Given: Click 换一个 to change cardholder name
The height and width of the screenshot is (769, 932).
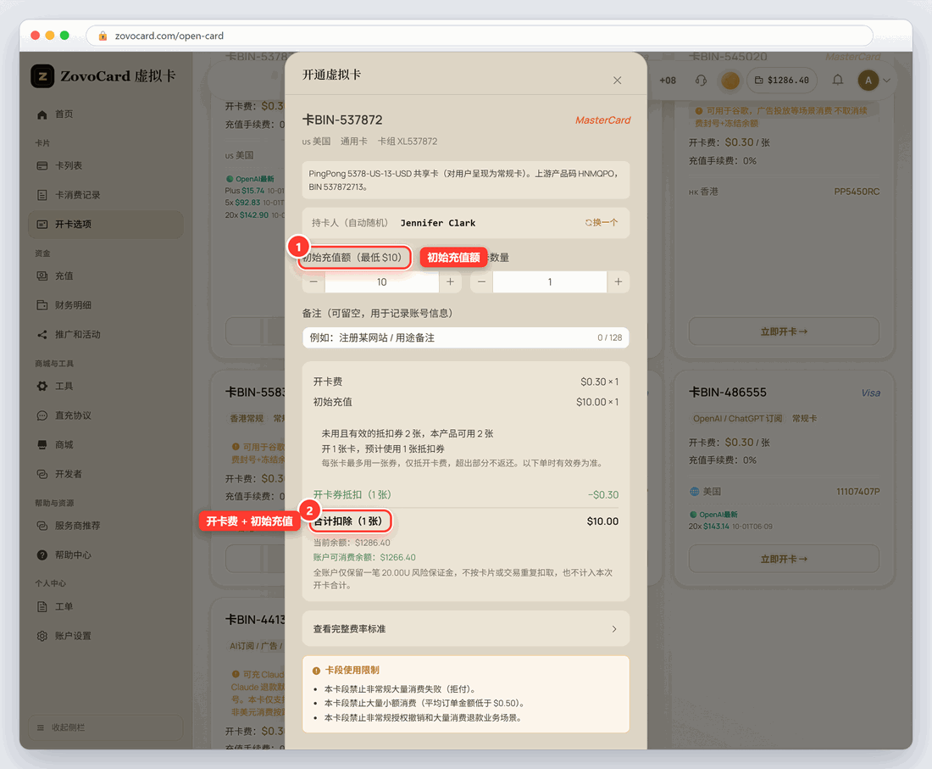Looking at the screenshot, I should coord(602,222).
